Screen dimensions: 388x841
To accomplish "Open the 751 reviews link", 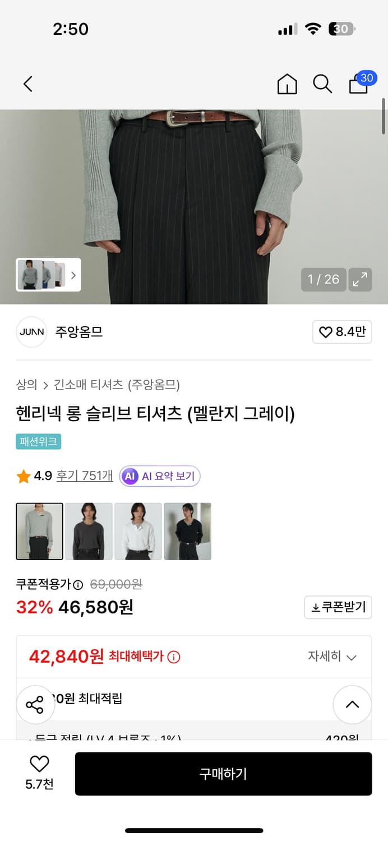I will coord(84,474).
